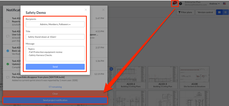Open plan A2.03-2 Building 2 Ceiling Plans thumbnail
This screenshot has height=106, width=229.
point(131,74)
